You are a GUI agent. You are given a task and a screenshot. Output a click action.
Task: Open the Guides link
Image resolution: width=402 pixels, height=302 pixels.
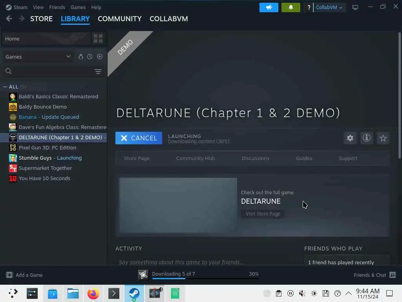[304, 158]
